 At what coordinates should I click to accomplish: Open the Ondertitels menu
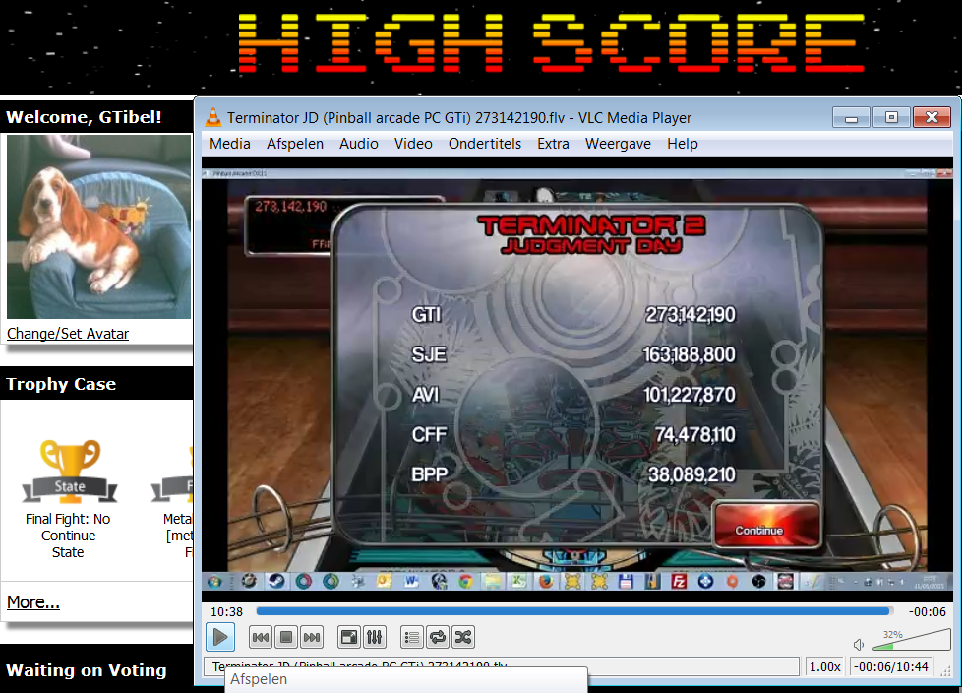[485, 144]
